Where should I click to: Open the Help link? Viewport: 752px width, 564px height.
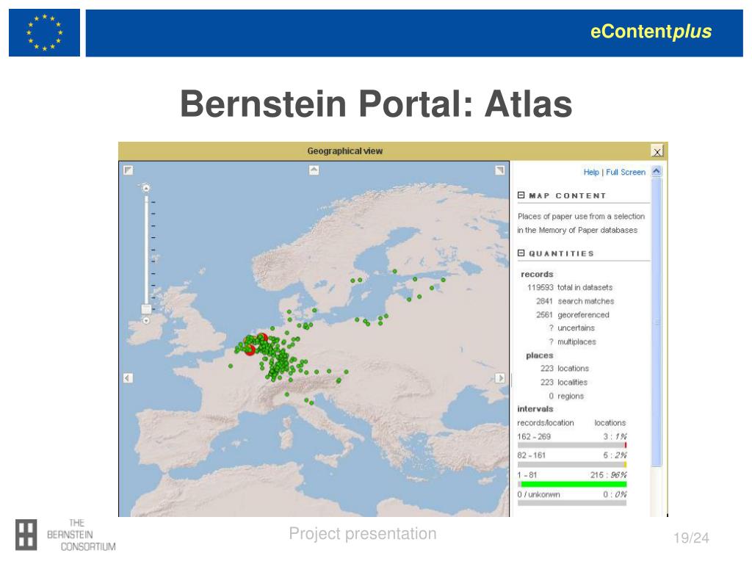click(x=591, y=172)
